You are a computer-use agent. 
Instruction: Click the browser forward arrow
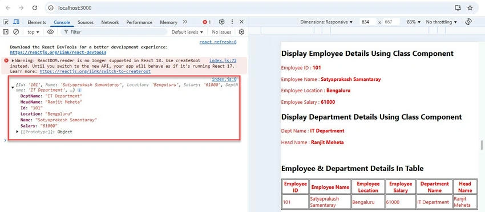point(21,8)
